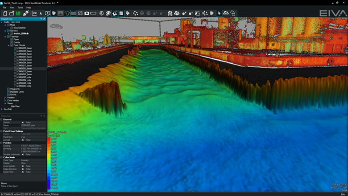Click the grid display toolbar icon
The width and height of the screenshot is (348, 196).
pos(60,13)
